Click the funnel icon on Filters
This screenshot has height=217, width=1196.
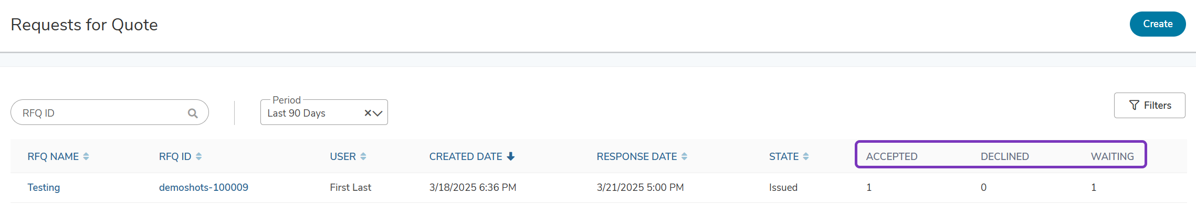[x=1134, y=105]
